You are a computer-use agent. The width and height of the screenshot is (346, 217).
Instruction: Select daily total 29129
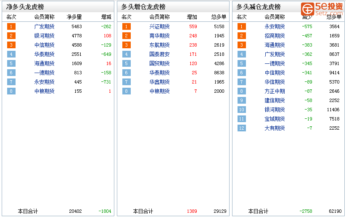pos(220,211)
